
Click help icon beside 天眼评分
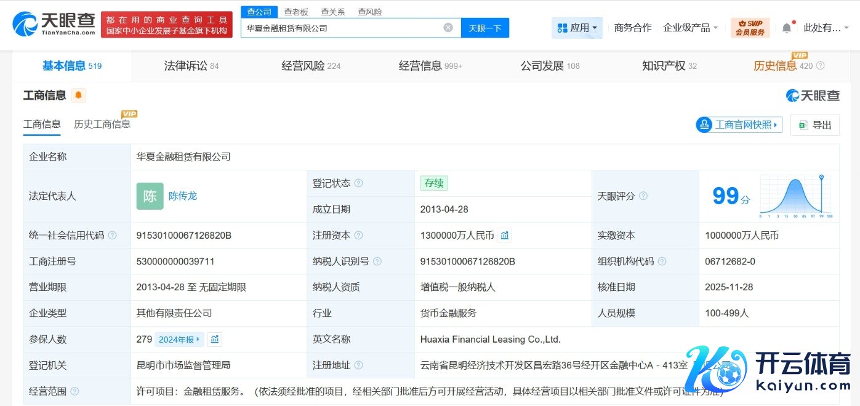tap(643, 196)
